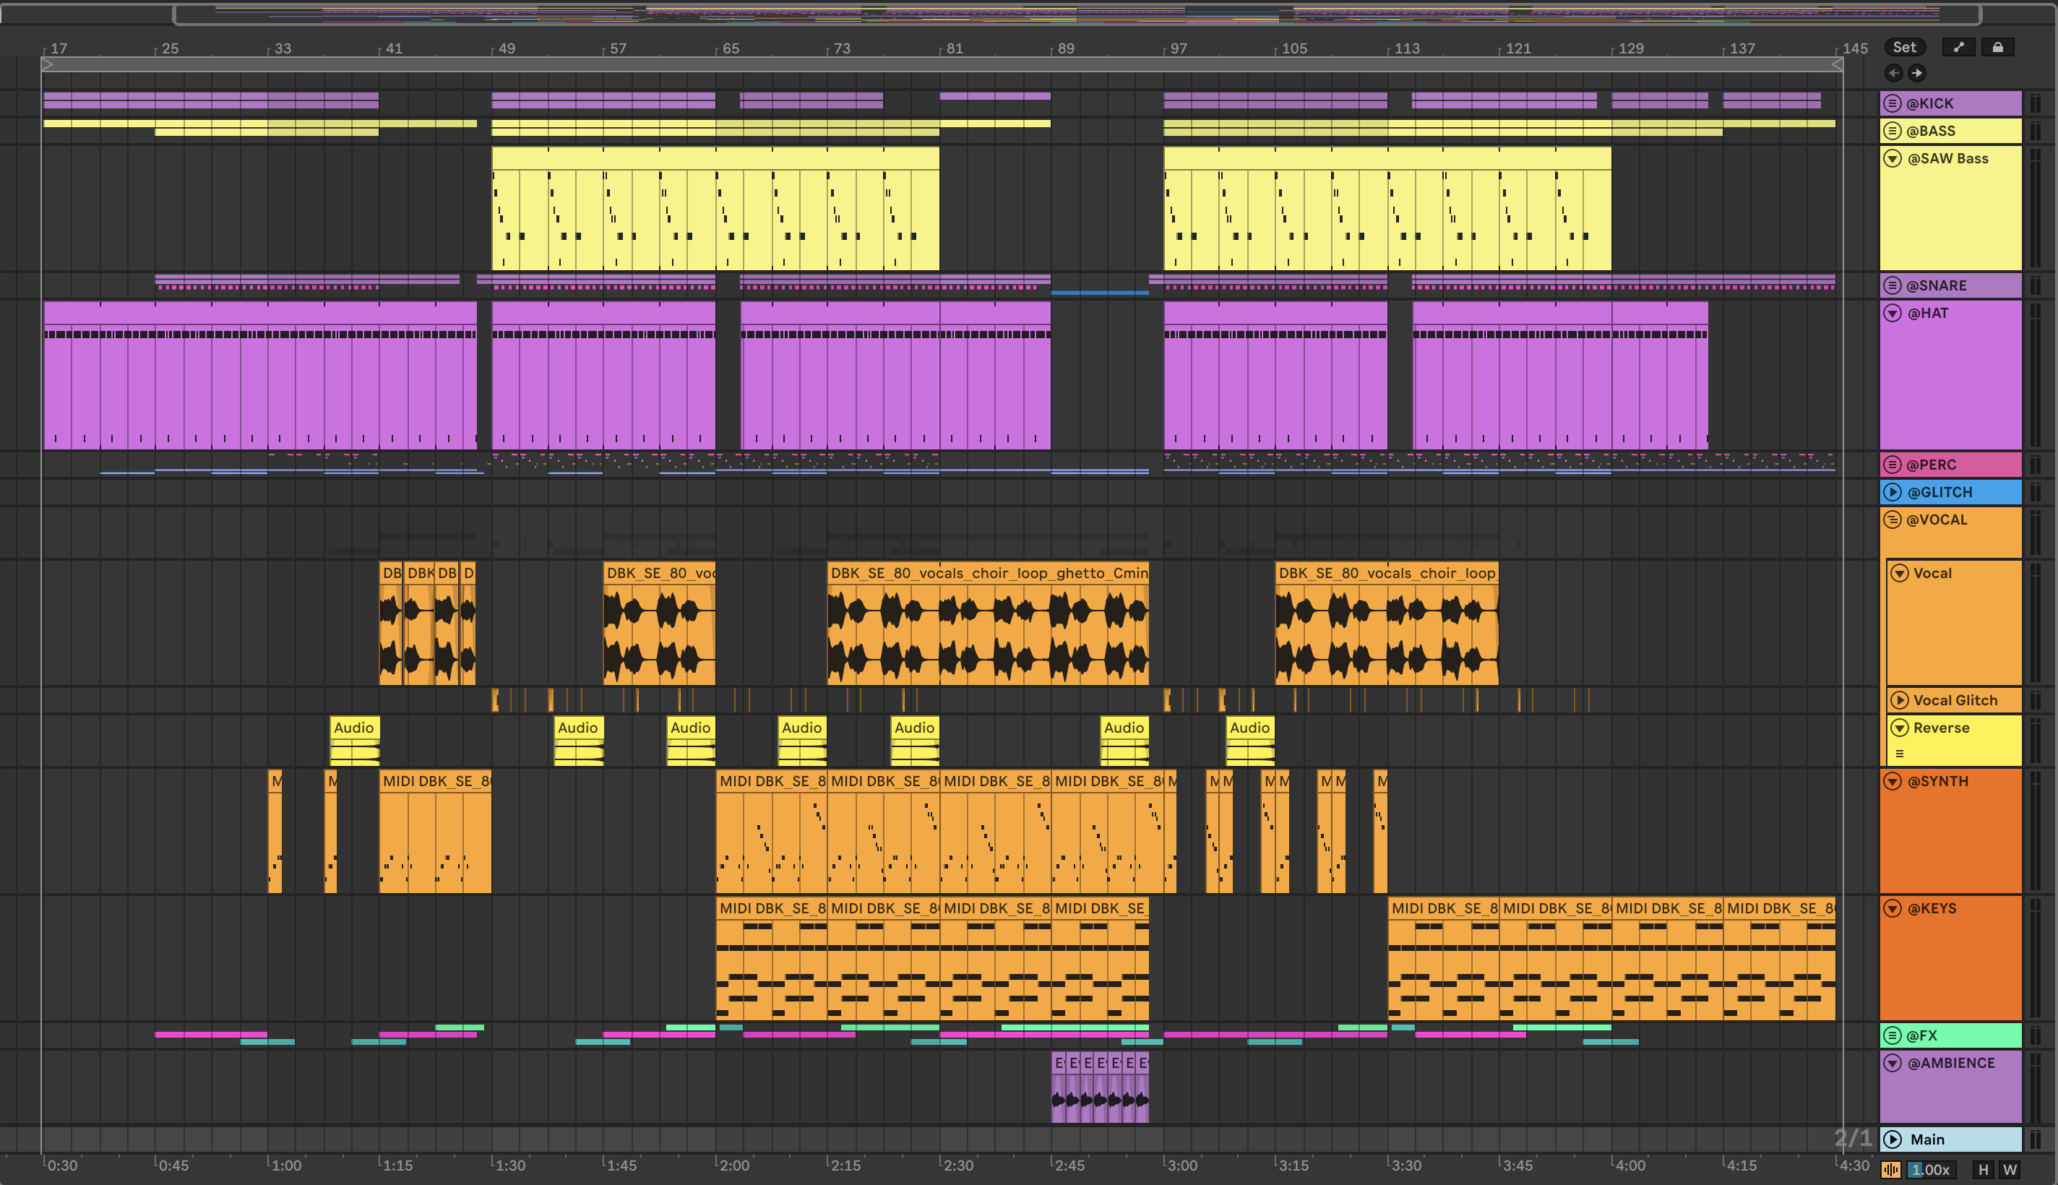This screenshot has height=1185, width=2058.
Task: Click the @SNARE group fold icon
Action: (x=1893, y=285)
